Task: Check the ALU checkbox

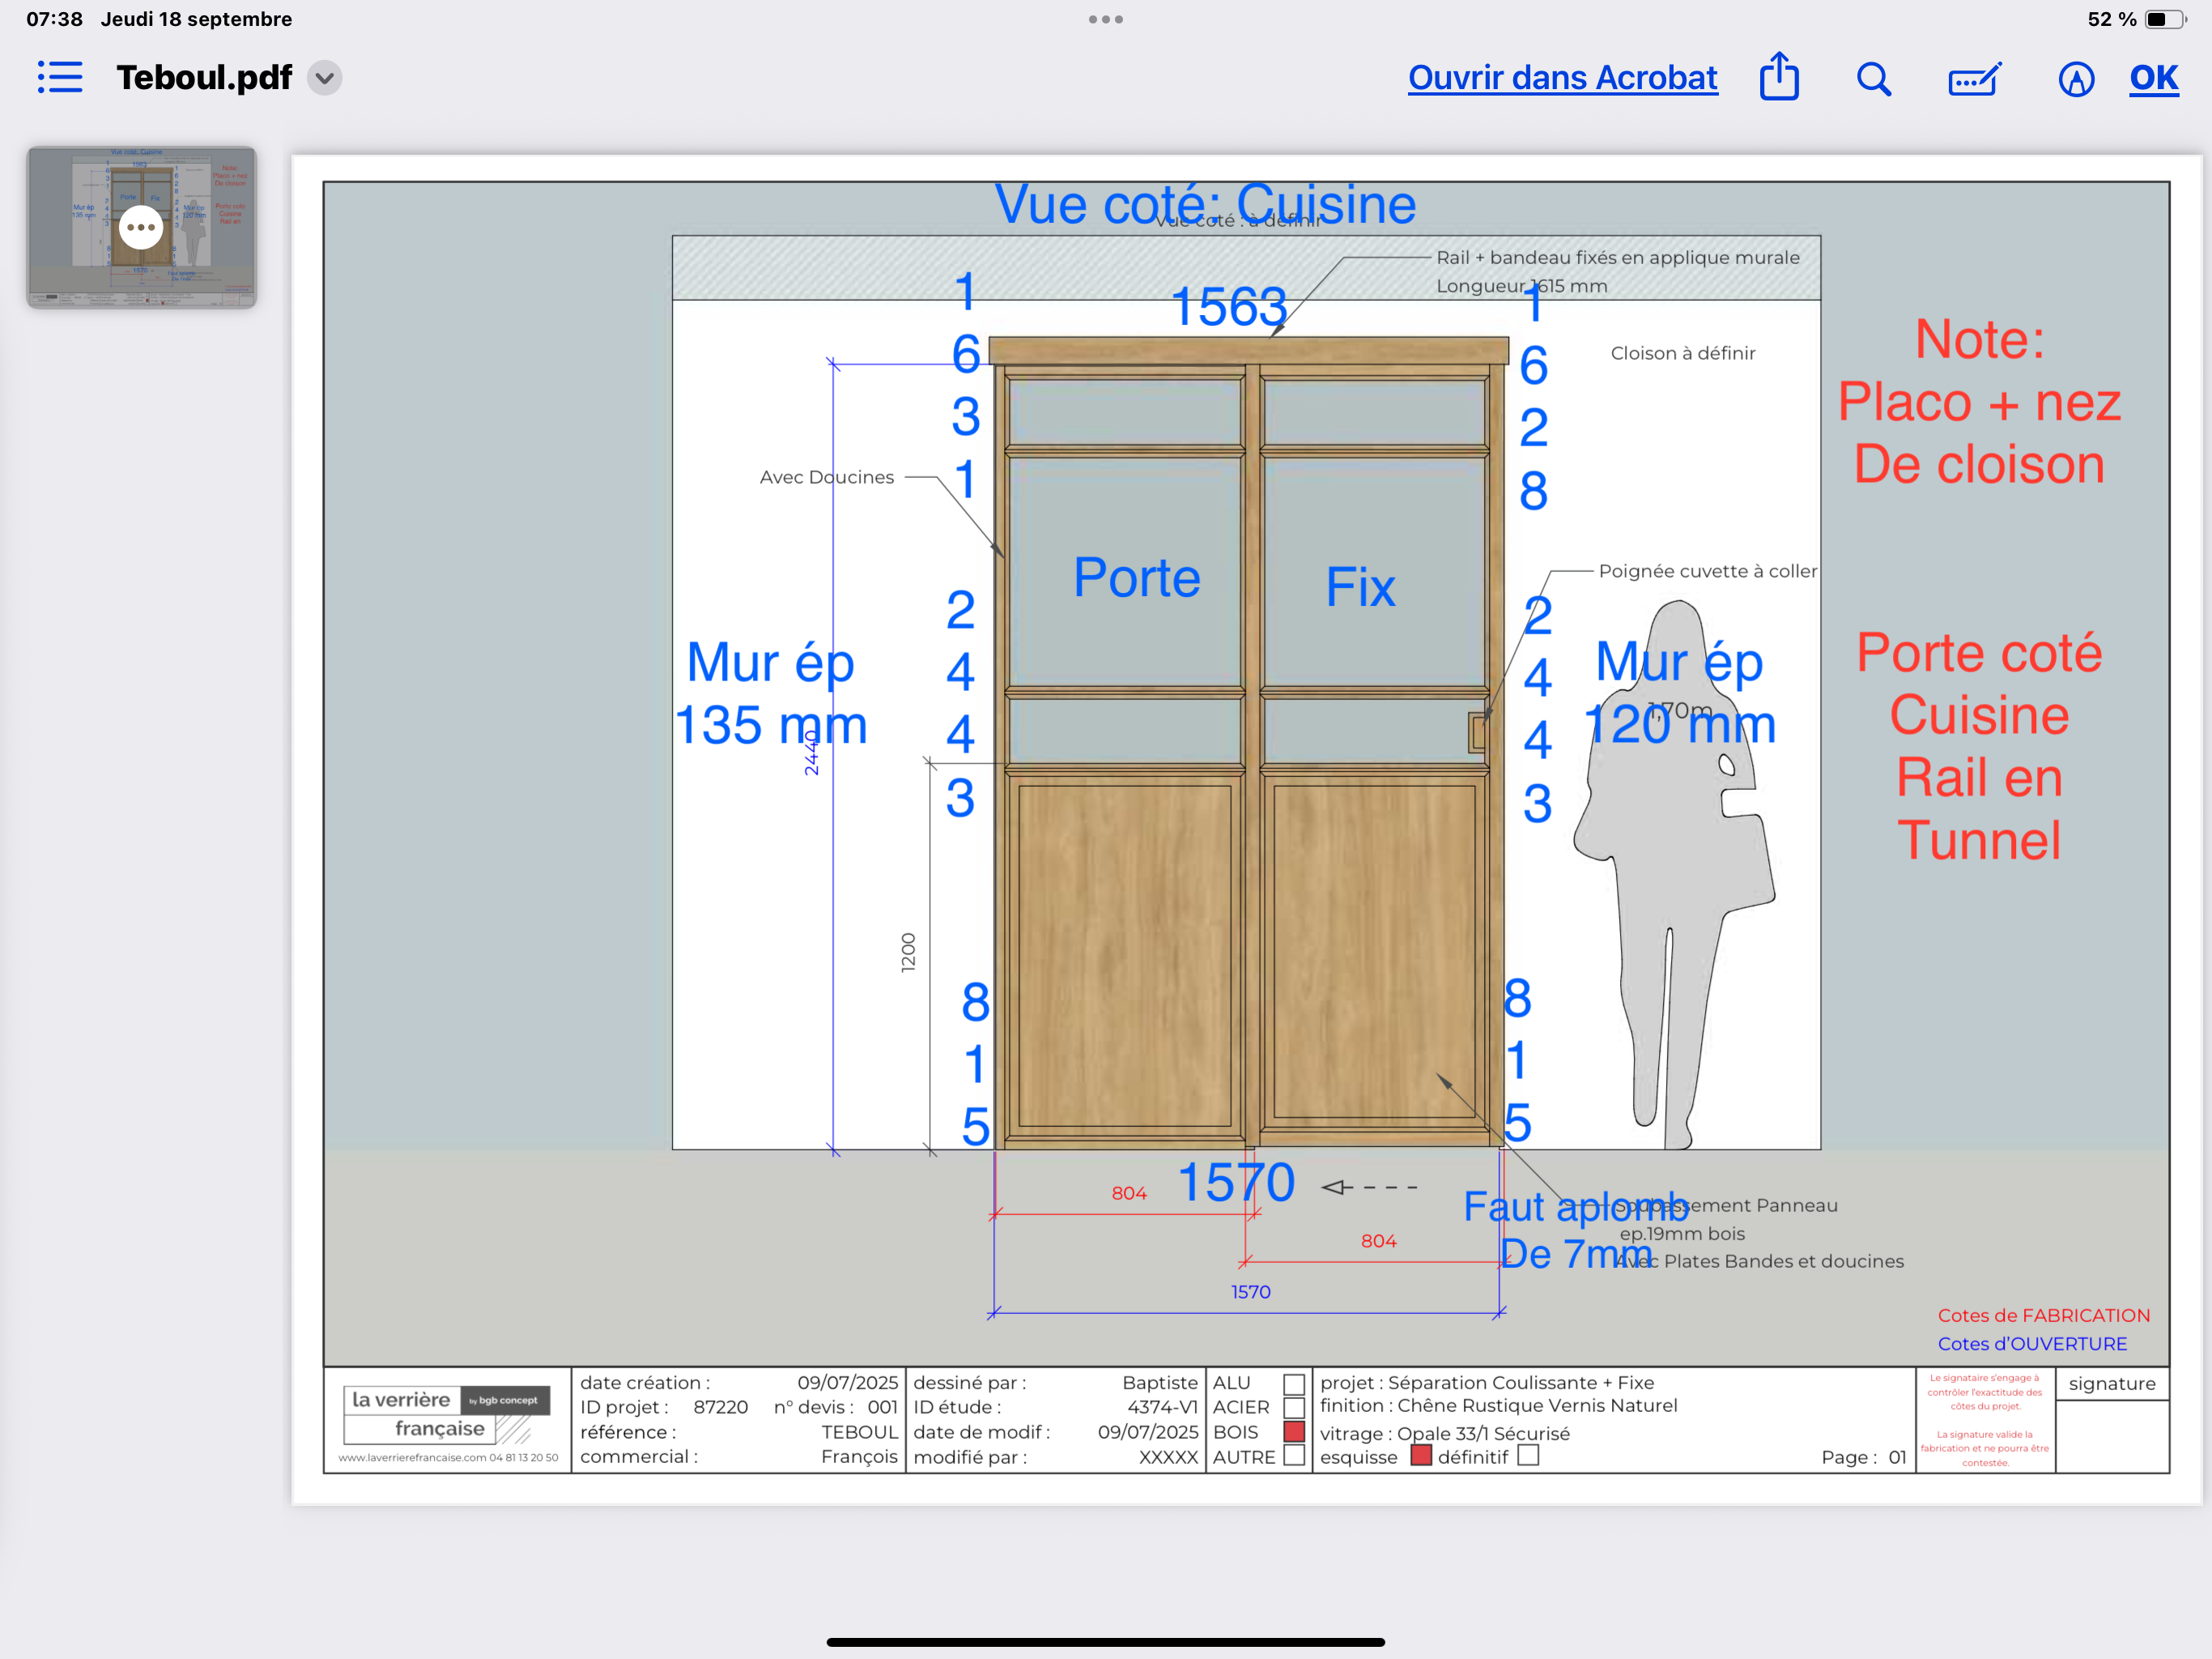Action: tap(1294, 1384)
